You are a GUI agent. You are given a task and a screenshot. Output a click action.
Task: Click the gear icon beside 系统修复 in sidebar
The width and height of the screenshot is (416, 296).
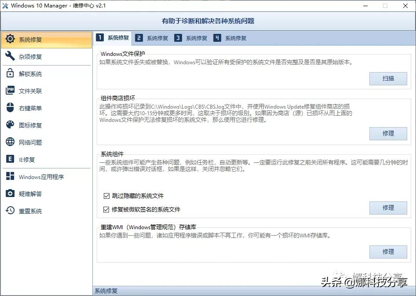[10, 39]
